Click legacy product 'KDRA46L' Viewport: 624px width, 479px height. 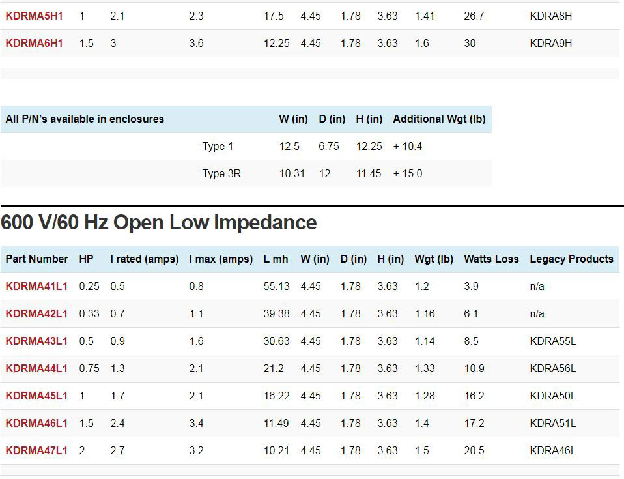[x=553, y=450]
